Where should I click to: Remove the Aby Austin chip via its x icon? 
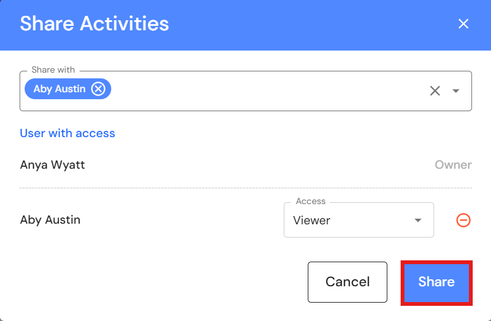tap(98, 89)
